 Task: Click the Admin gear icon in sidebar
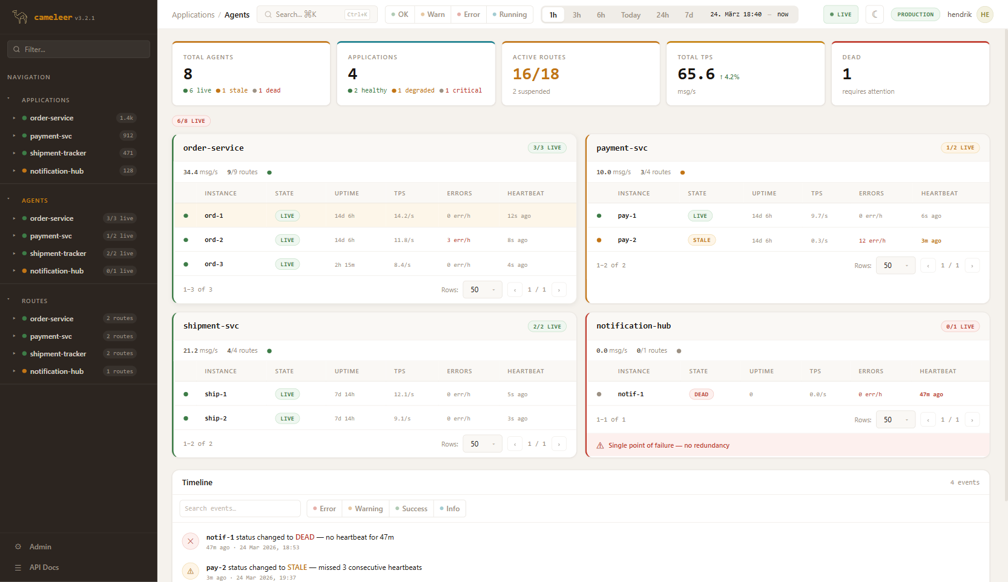click(x=18, y=547)
